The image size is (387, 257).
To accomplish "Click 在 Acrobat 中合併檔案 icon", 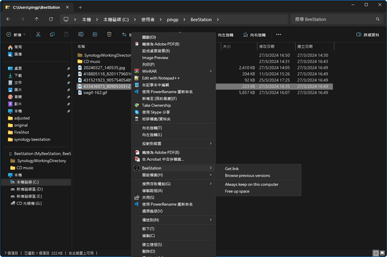I will click(x=137, y=160).
